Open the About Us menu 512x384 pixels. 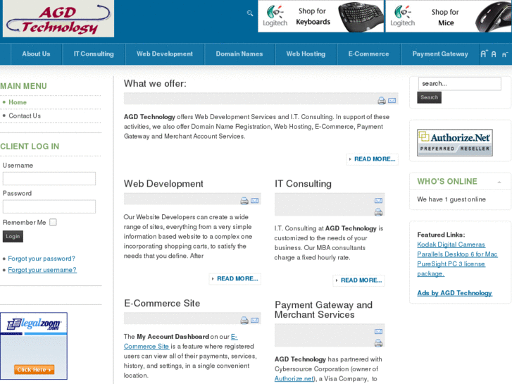(x=36, y=54)
